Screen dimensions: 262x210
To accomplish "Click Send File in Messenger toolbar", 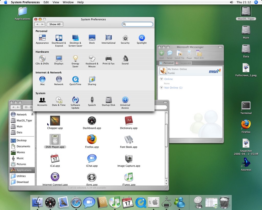I will (x=179, y=55).
